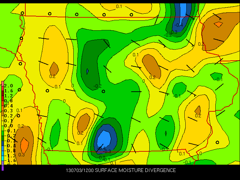240x180 pixels.
Task: Click small blue diamond in dark green area
Action: [x=87, y=71]
